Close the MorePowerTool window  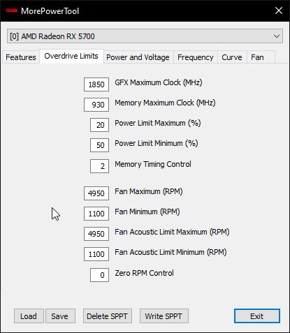pyautogui.click(x=279, y=10)
